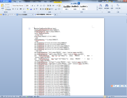Open the line spacing options
Viewport: 127px width, 98px height.
pyautogui.click(x=52, y=9)
